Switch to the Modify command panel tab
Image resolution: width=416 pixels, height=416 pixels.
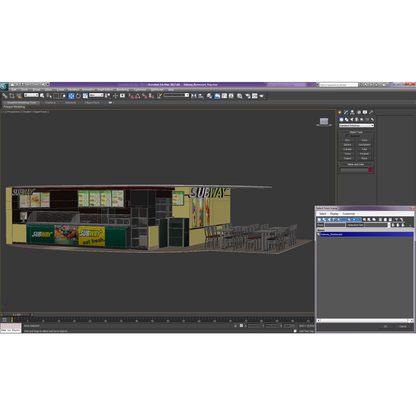(x=346, y=112)
